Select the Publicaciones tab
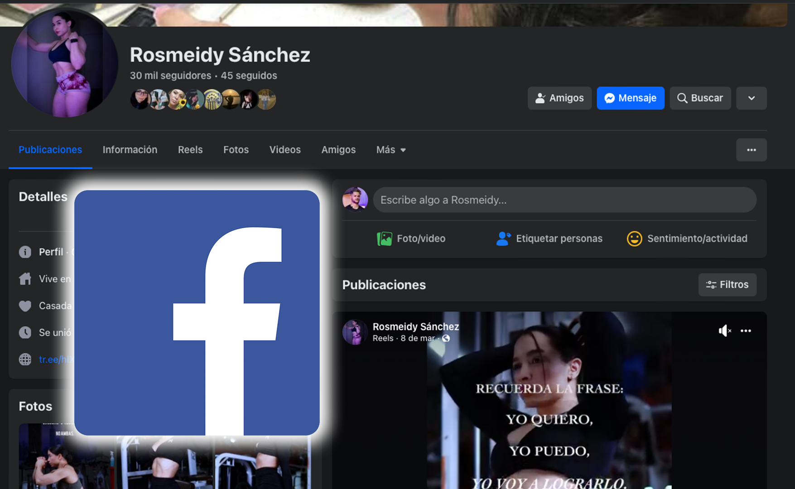This screenshot has height=489, width=795. click(x=50, y=150)
